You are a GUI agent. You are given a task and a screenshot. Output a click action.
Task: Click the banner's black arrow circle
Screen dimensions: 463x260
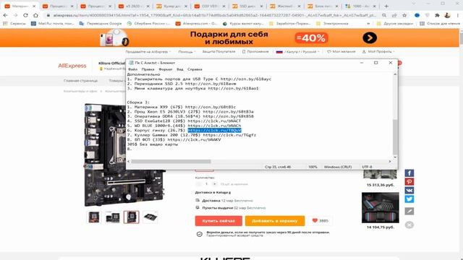pos(370,38)
